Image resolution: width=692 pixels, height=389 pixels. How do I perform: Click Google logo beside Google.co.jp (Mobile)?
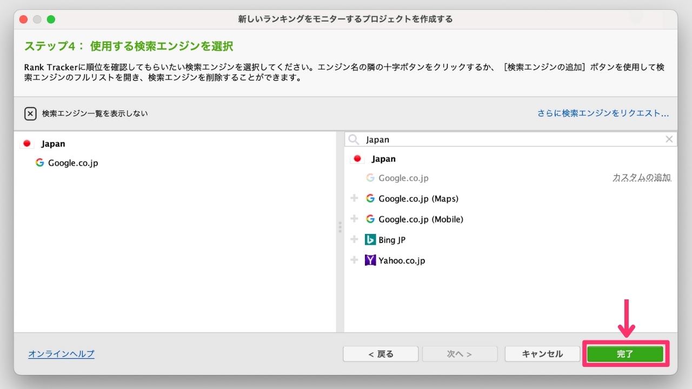click(370, 219)
